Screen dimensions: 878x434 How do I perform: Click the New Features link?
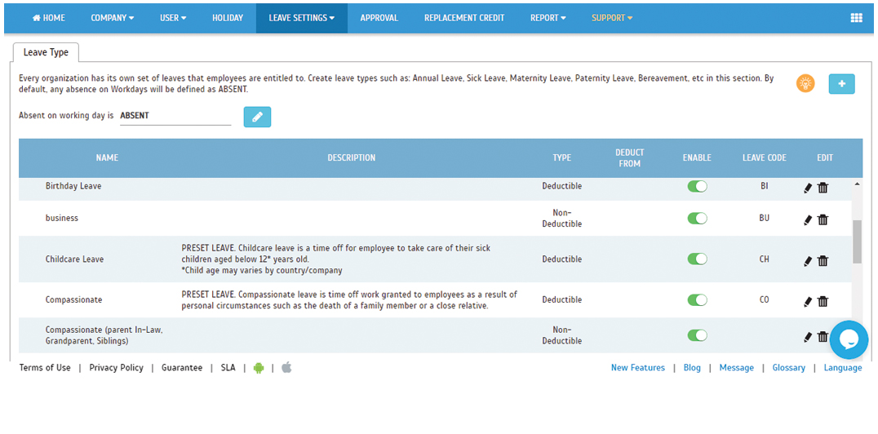coord(637,368)
